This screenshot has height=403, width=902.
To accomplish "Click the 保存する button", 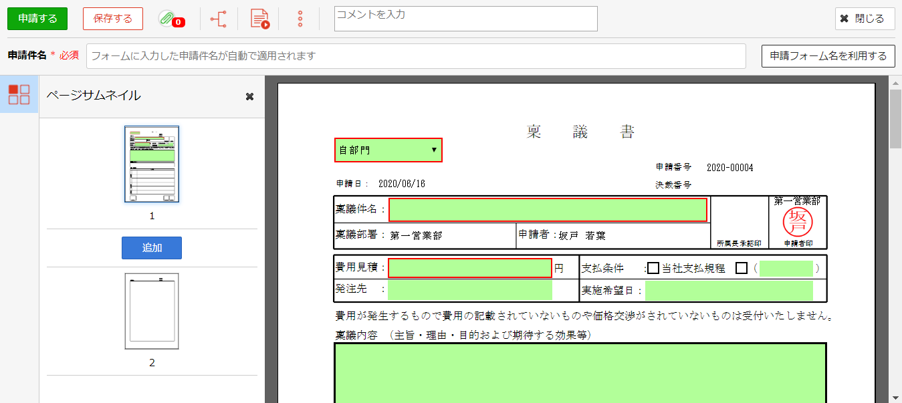I will coord(113,19).
